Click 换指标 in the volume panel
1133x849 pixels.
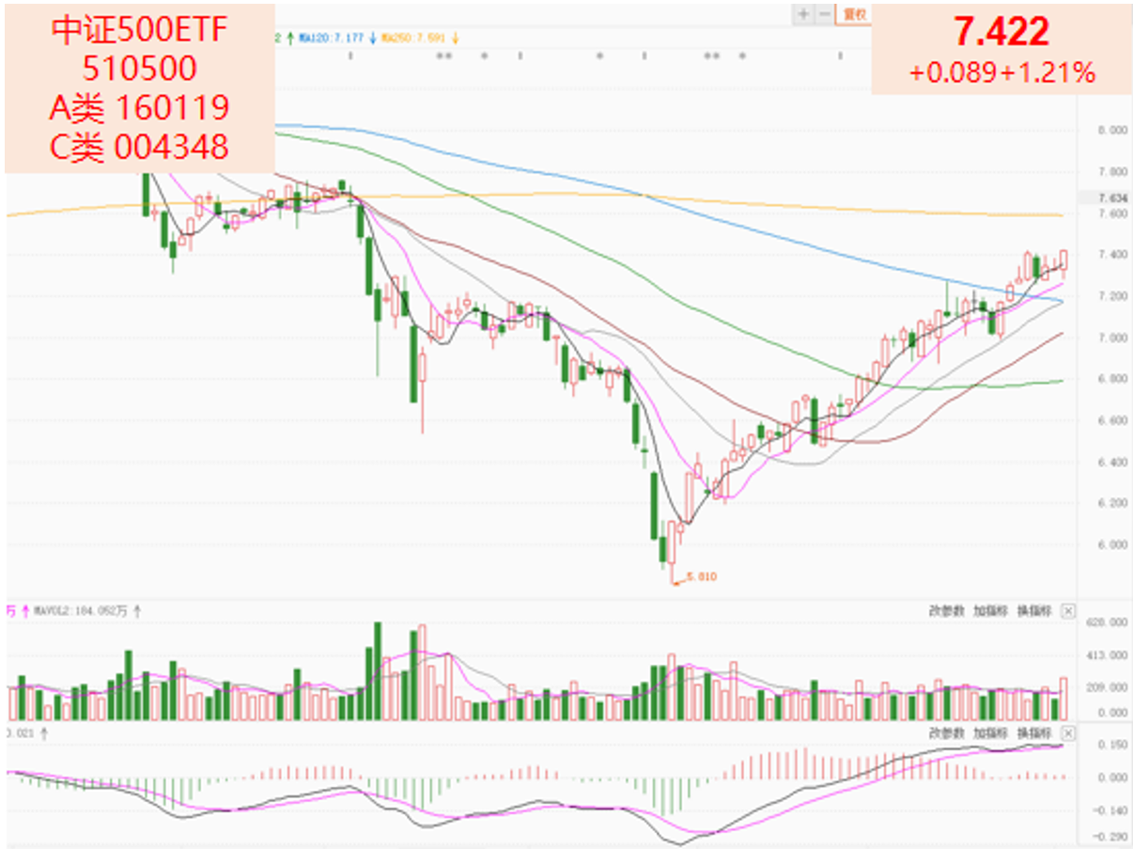point(1034,611)
